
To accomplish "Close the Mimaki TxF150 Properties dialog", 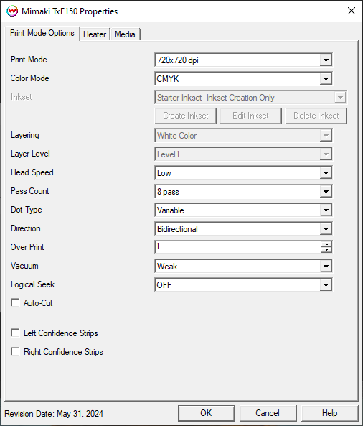I will tap(352, 11).
